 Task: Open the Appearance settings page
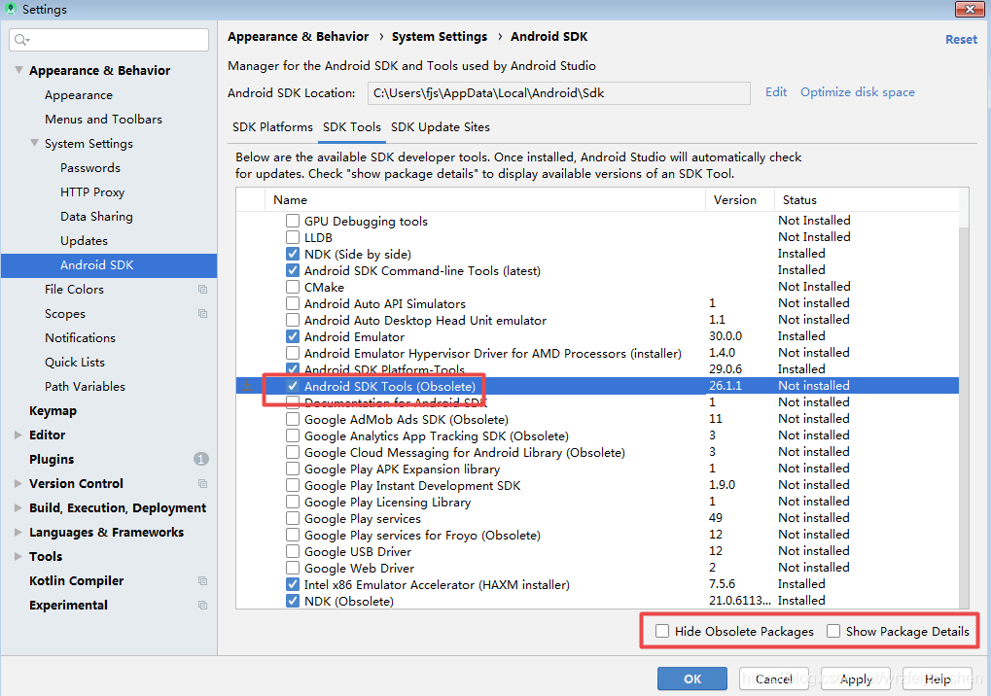coord(79,94)
